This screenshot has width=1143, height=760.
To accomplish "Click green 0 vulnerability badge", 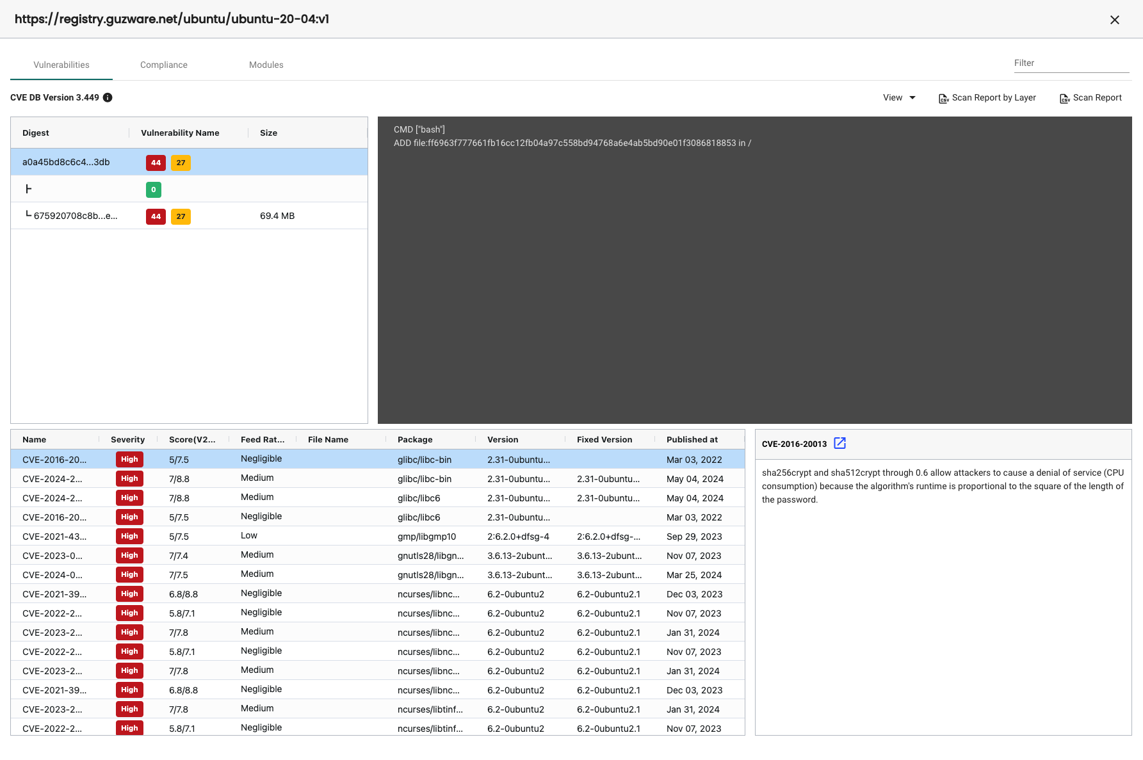I will (x=154, y=190).
